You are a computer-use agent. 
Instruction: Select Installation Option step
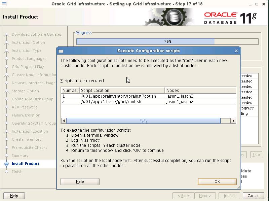click(x=28, y=42)
